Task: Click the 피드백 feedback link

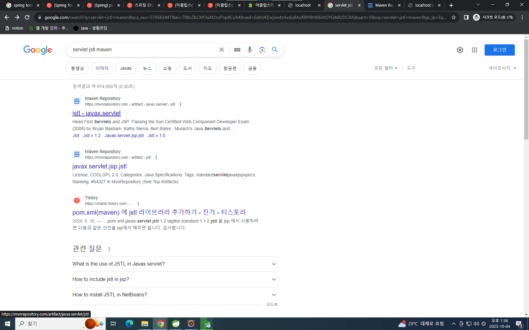Action: coord(272,305)
